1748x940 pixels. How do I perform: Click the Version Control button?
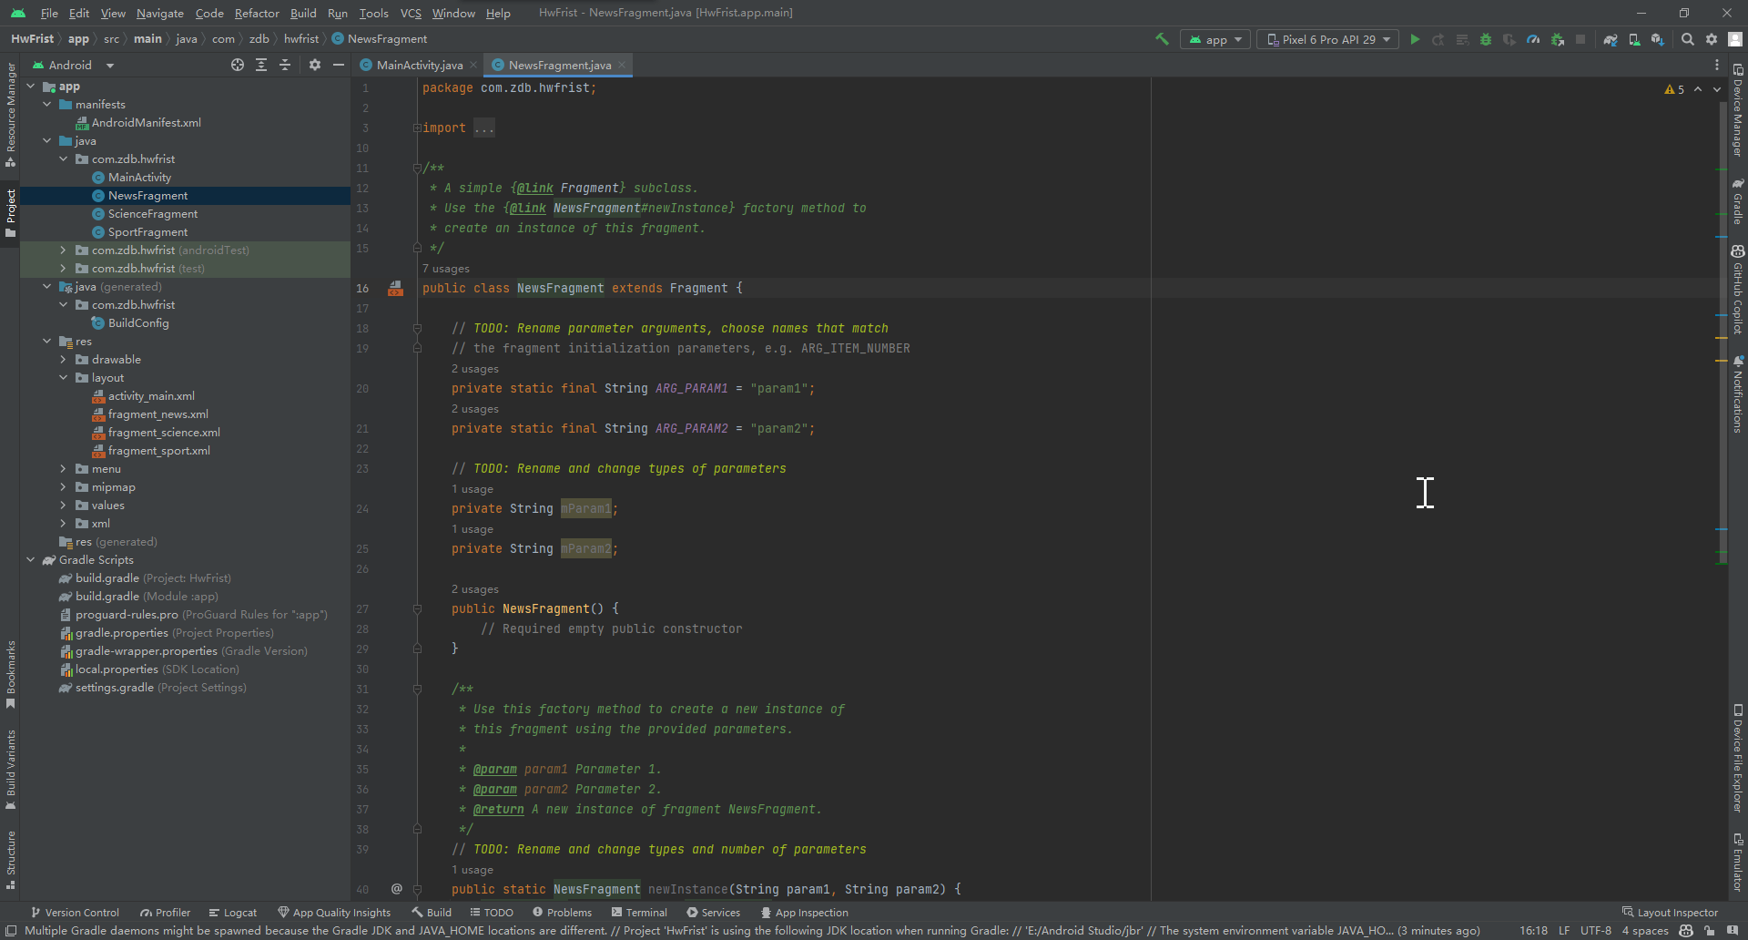pyautogui.click(x=75, y=912)
